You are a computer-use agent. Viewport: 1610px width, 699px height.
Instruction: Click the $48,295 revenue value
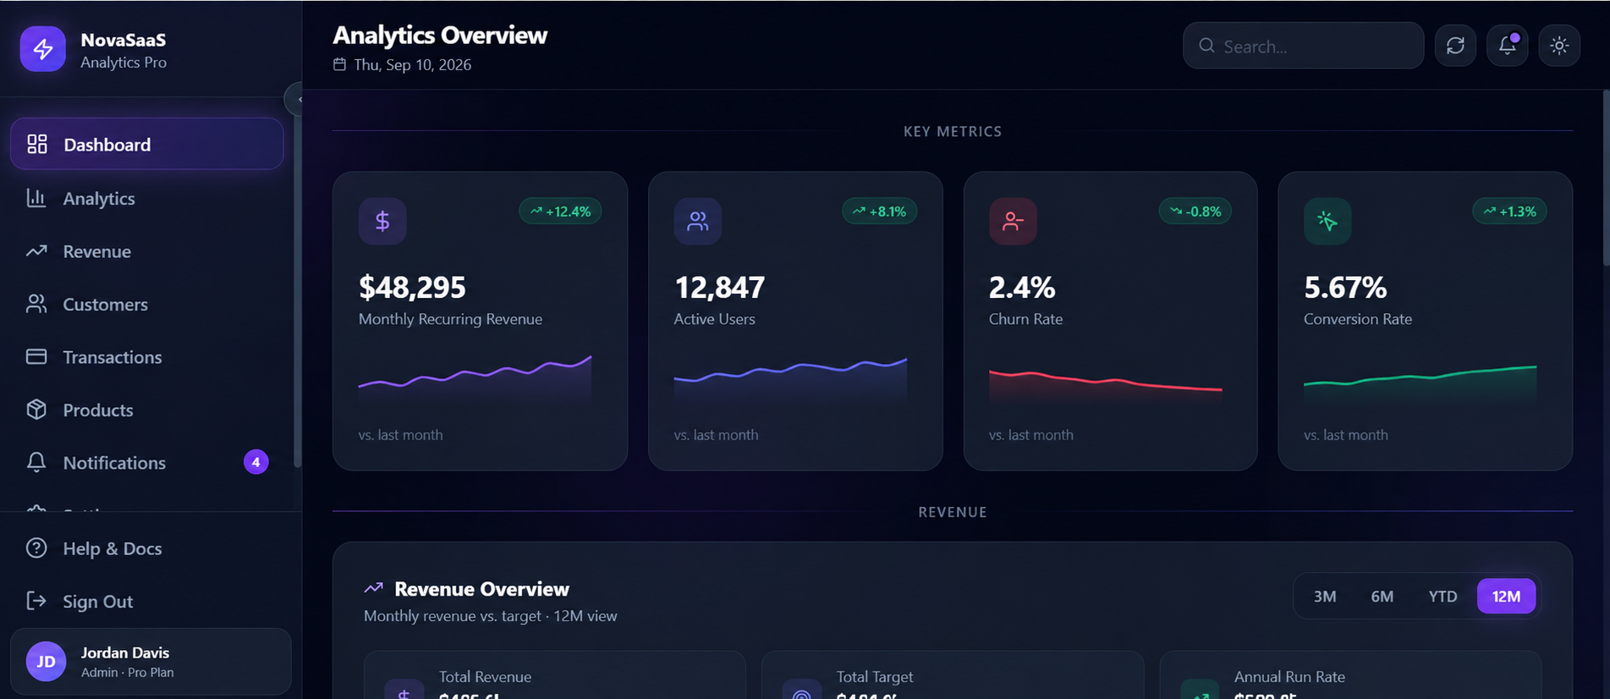tap(412, 287)
